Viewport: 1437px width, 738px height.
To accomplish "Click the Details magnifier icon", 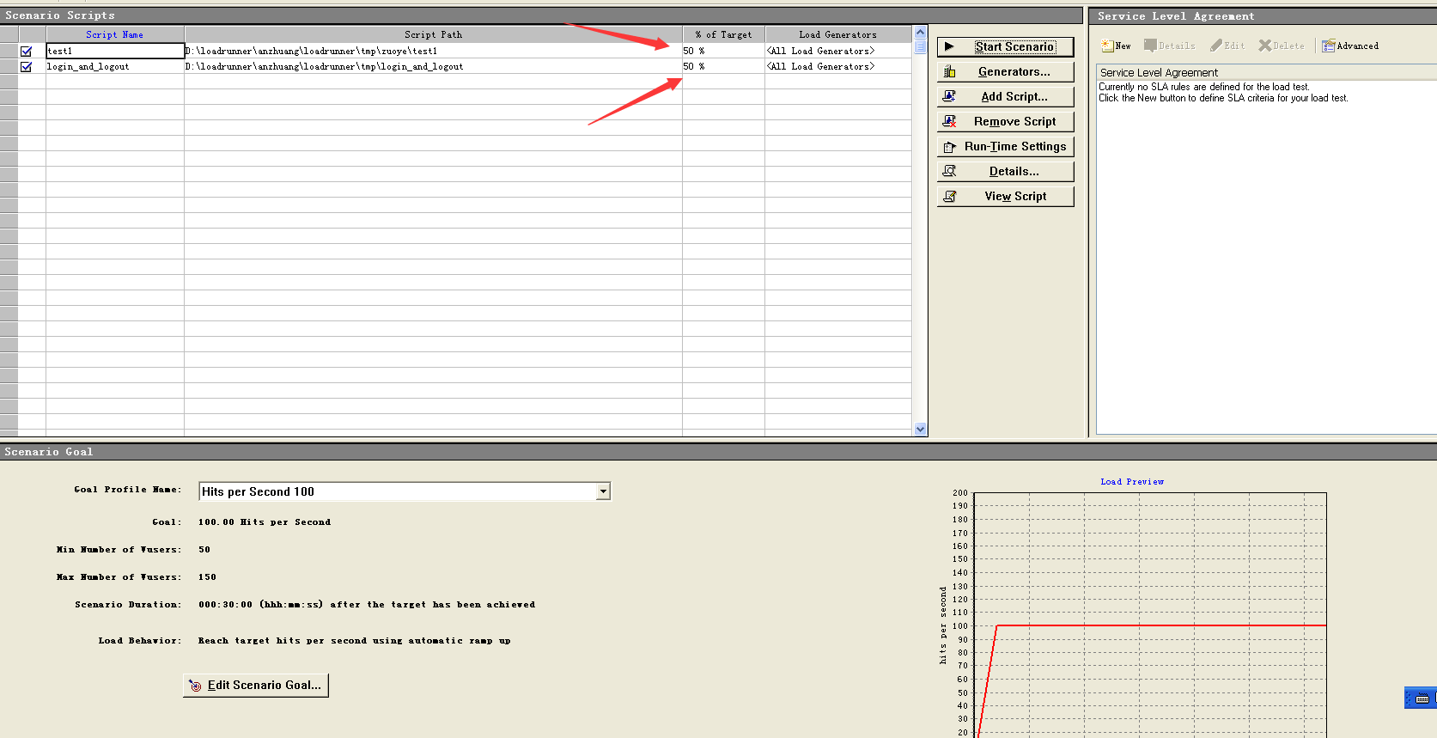I will point(949,171).
